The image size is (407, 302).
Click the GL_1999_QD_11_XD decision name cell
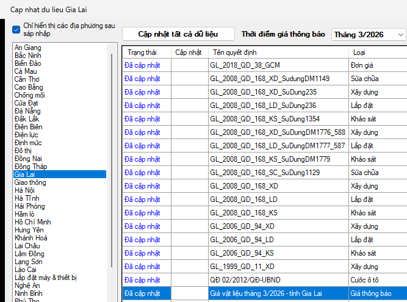(x=242, y=267)
